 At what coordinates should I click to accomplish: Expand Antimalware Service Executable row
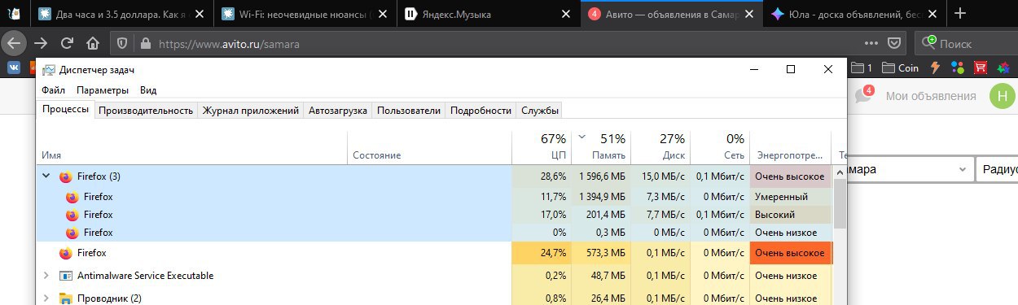pos(46,276)
